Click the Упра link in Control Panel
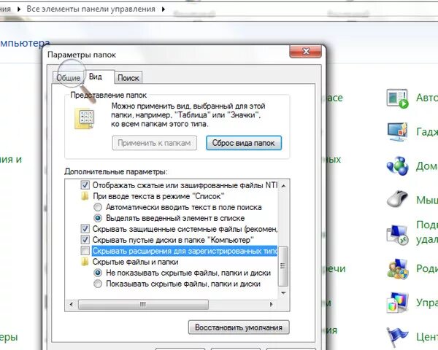 coord(427,303)
